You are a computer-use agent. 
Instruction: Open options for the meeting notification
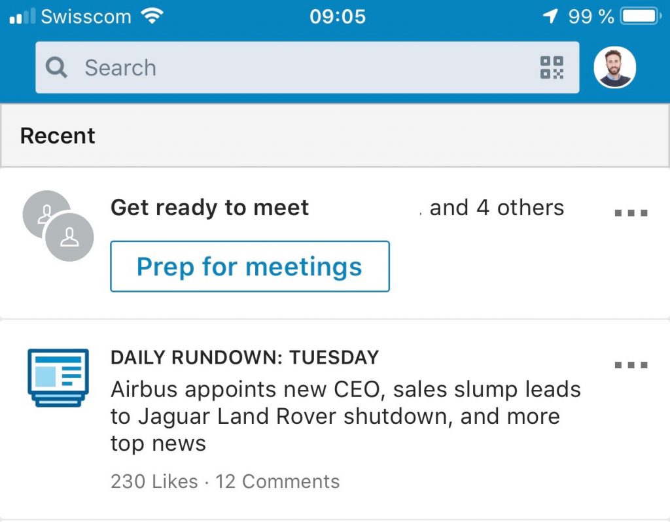tap(631, 213)
